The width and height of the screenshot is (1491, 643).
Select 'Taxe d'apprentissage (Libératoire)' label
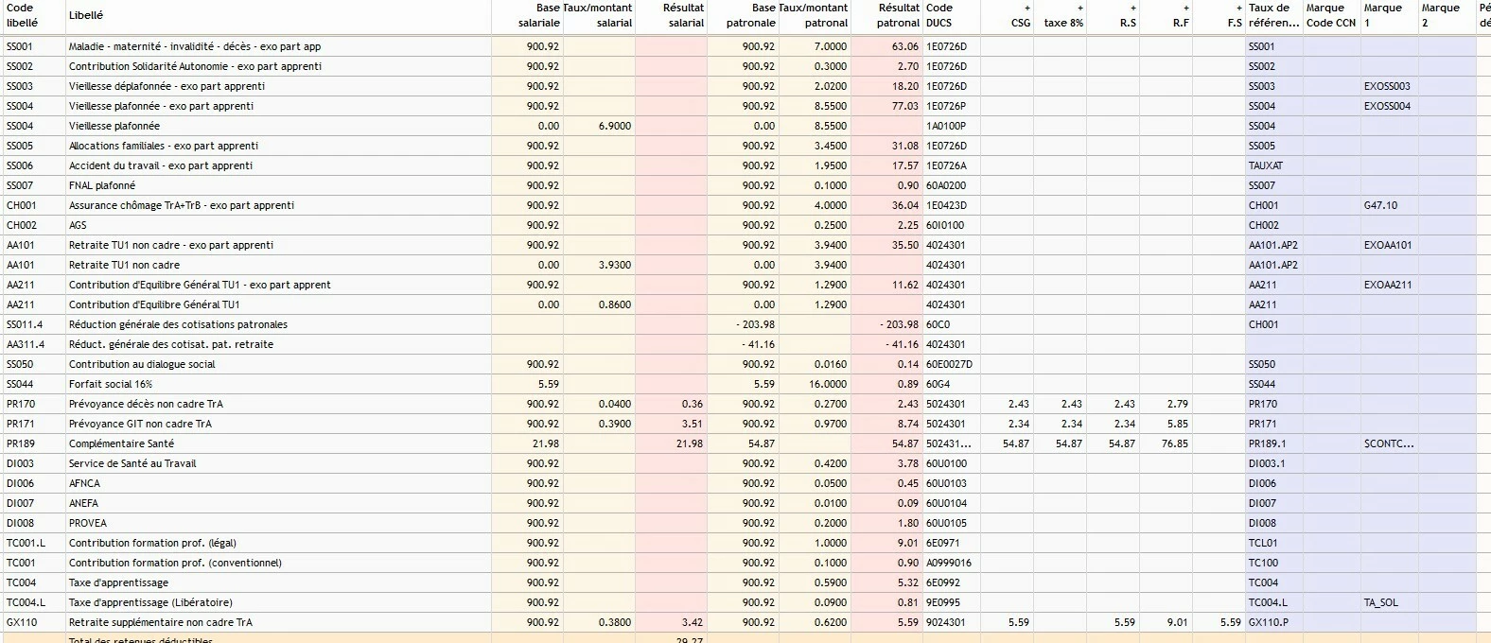pyautogui.click(x=150, y=602)
